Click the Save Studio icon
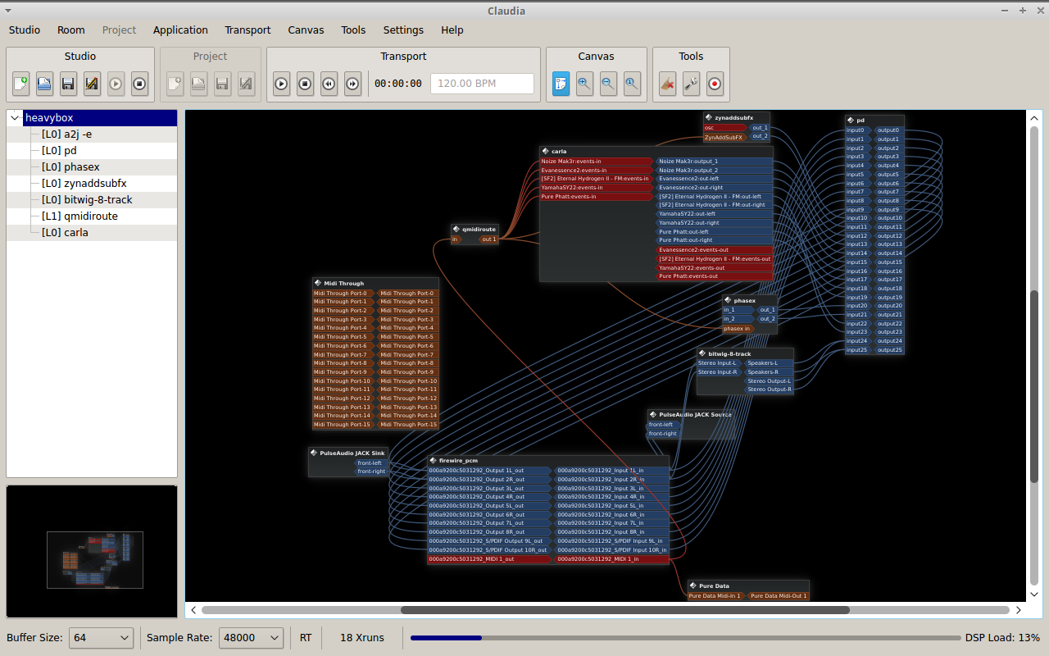The image size is (1049, 656). pyautogui.click(x=69, y=83)
